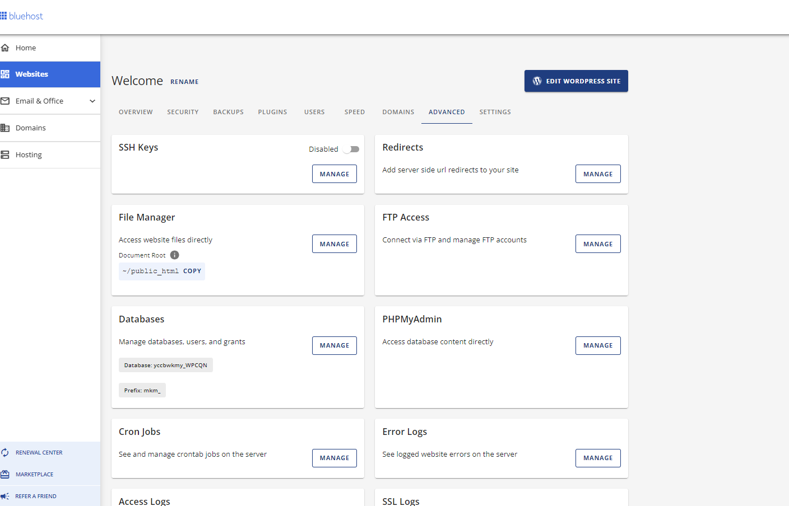Click 'See logged website errors' description

coord(450,454)
